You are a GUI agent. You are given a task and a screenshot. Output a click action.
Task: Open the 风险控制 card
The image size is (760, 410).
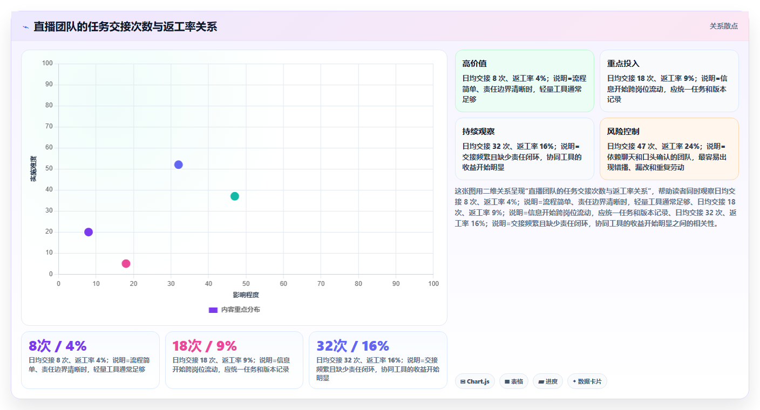pos(669,149)
